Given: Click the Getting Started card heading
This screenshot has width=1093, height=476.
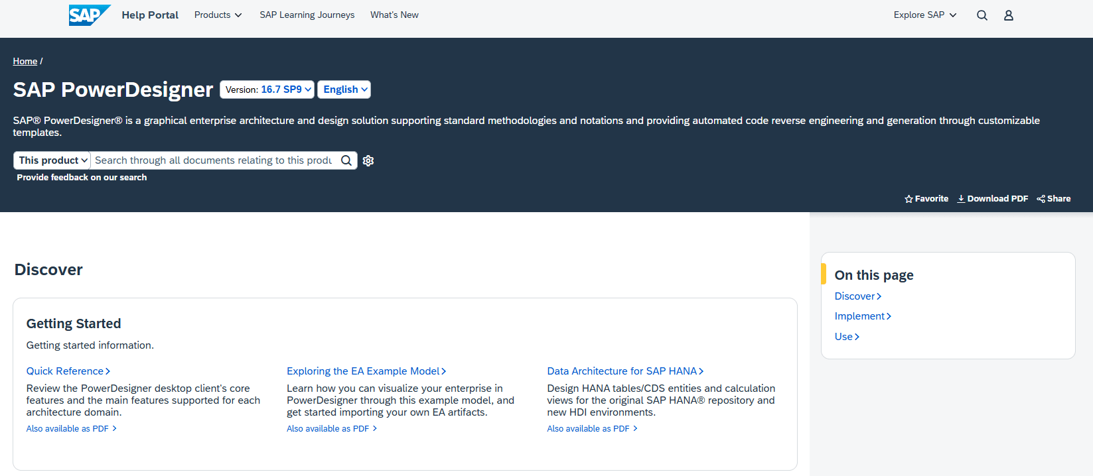Looking at the screenshot, I should [x=74, y=324].
